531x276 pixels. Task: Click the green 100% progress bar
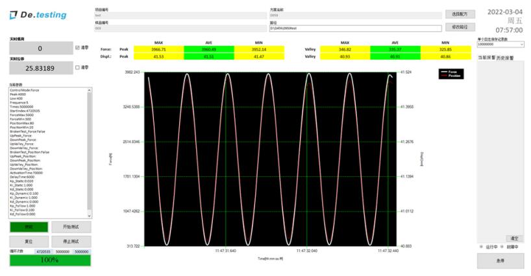50,260
